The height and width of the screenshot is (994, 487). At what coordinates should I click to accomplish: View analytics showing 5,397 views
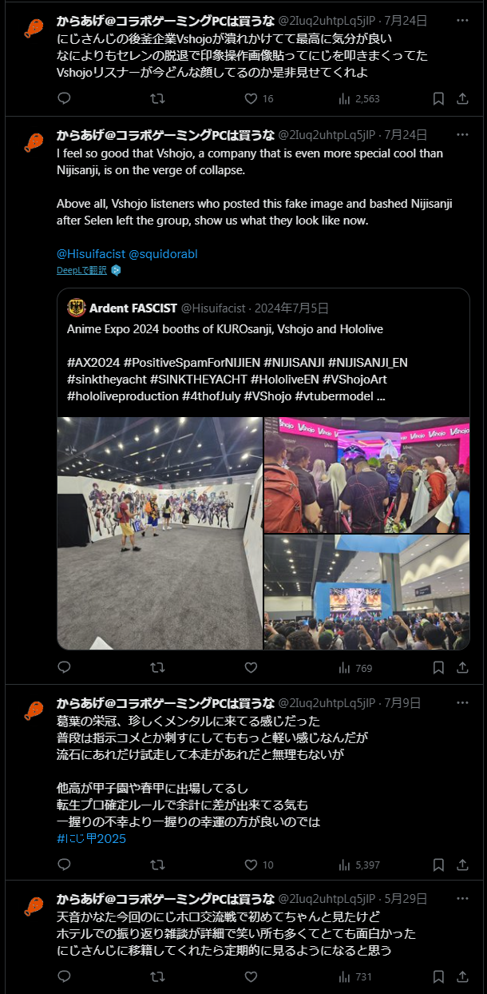(x=359, y=865)
